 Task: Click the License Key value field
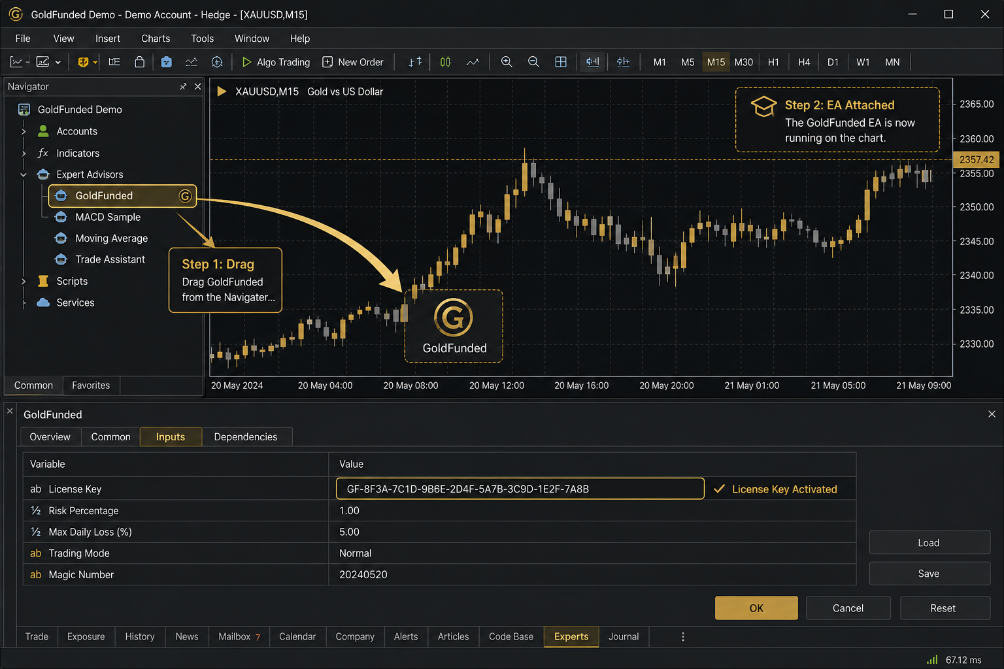520,489
